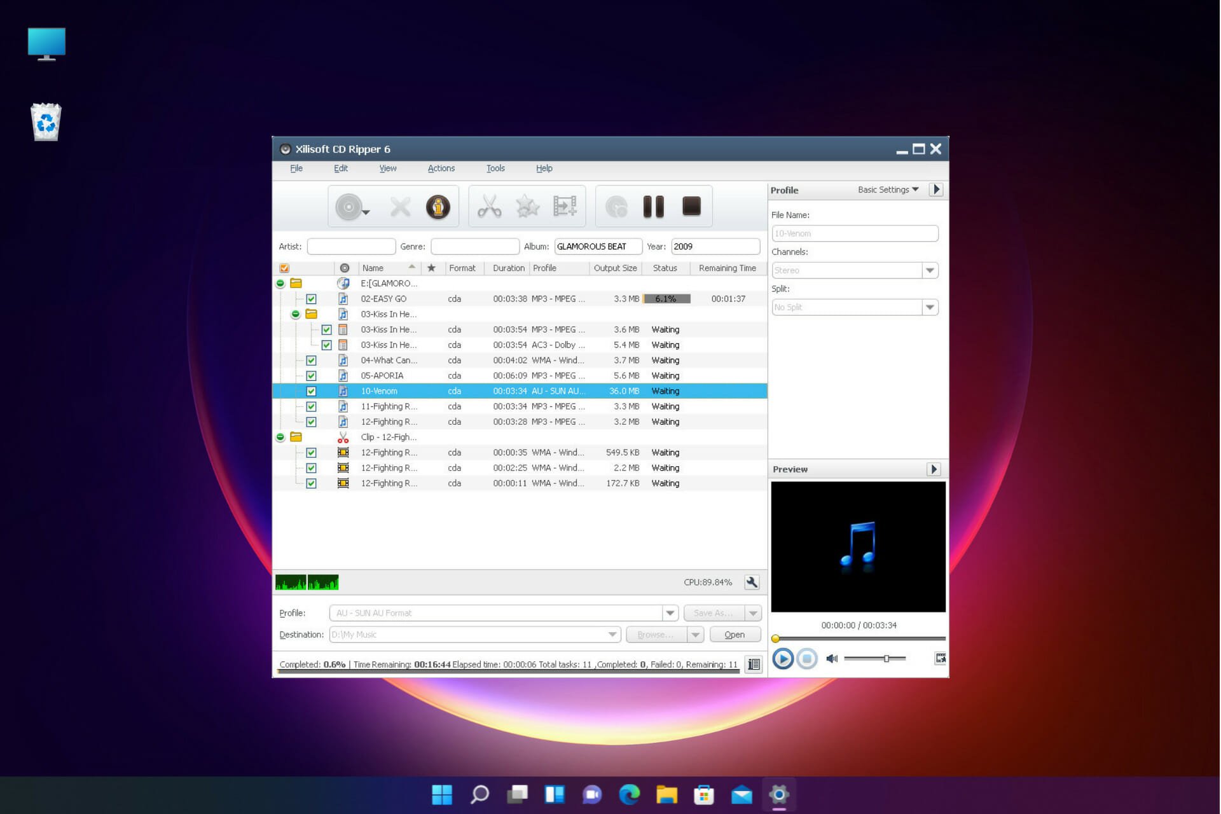Viewport: 1221px width, 814px height.
Task: Open the Save As dropdown arrow
Action: pos(753,613)
